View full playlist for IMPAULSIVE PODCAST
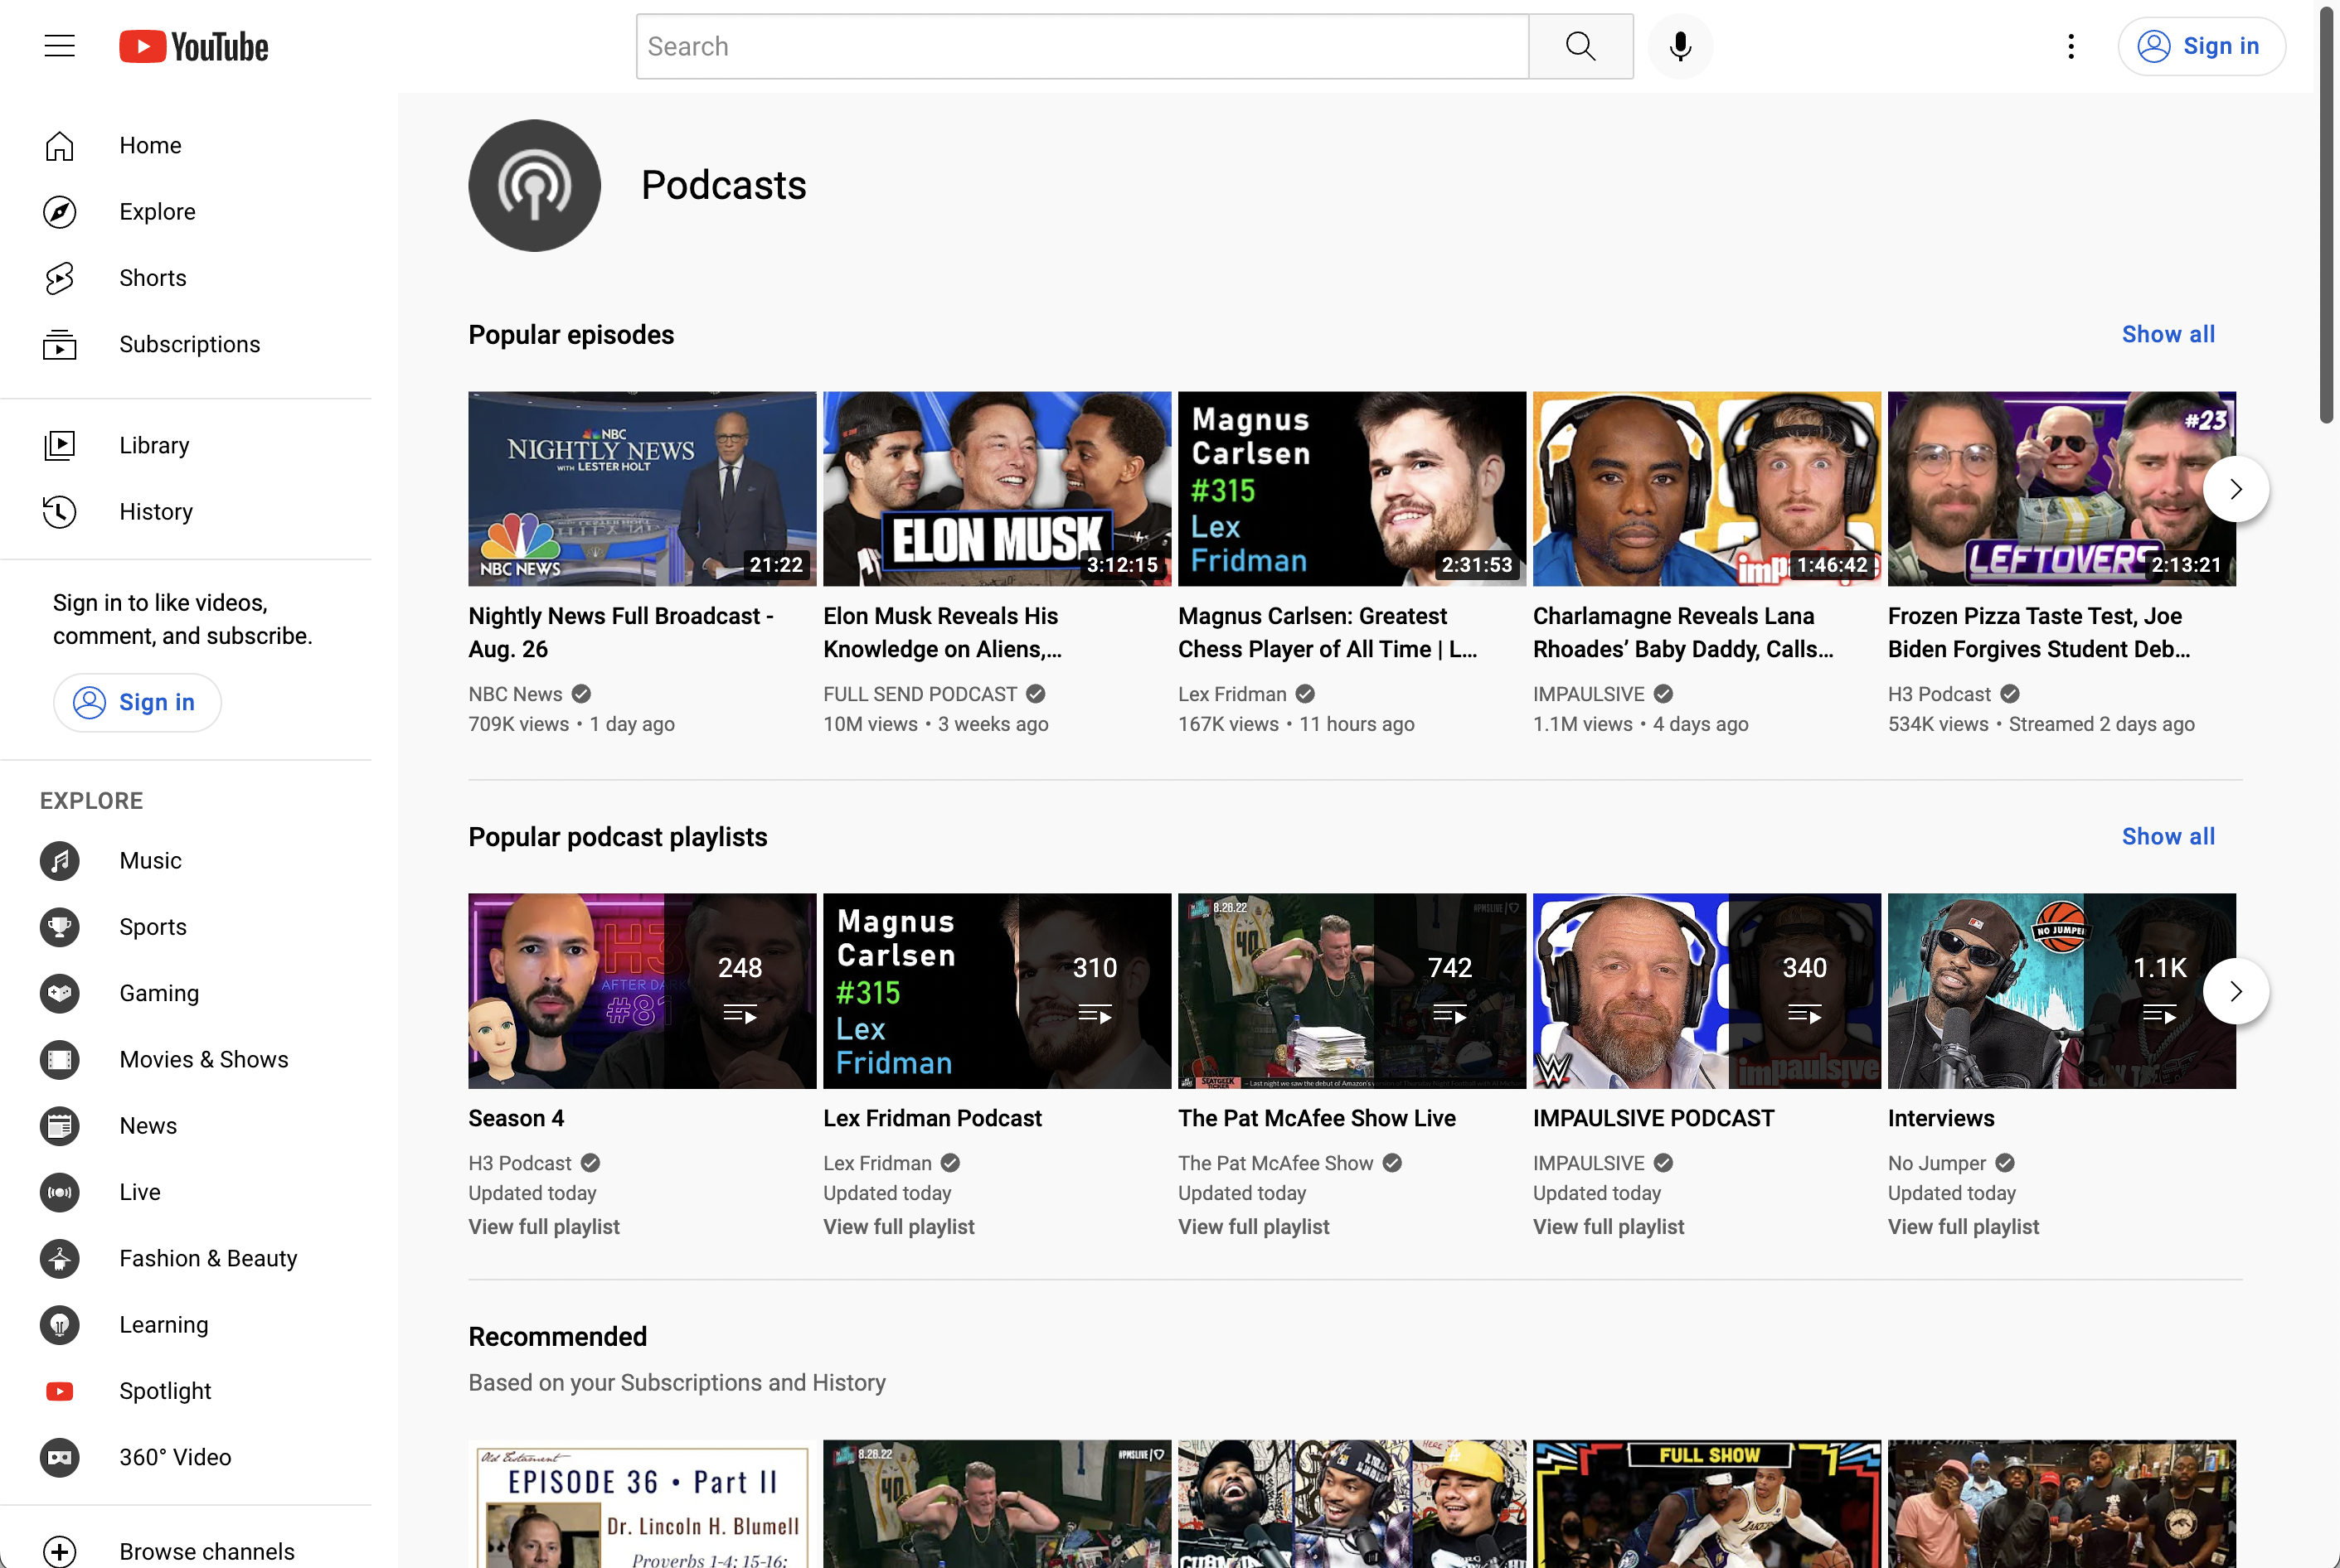 coord(1609,1226)
